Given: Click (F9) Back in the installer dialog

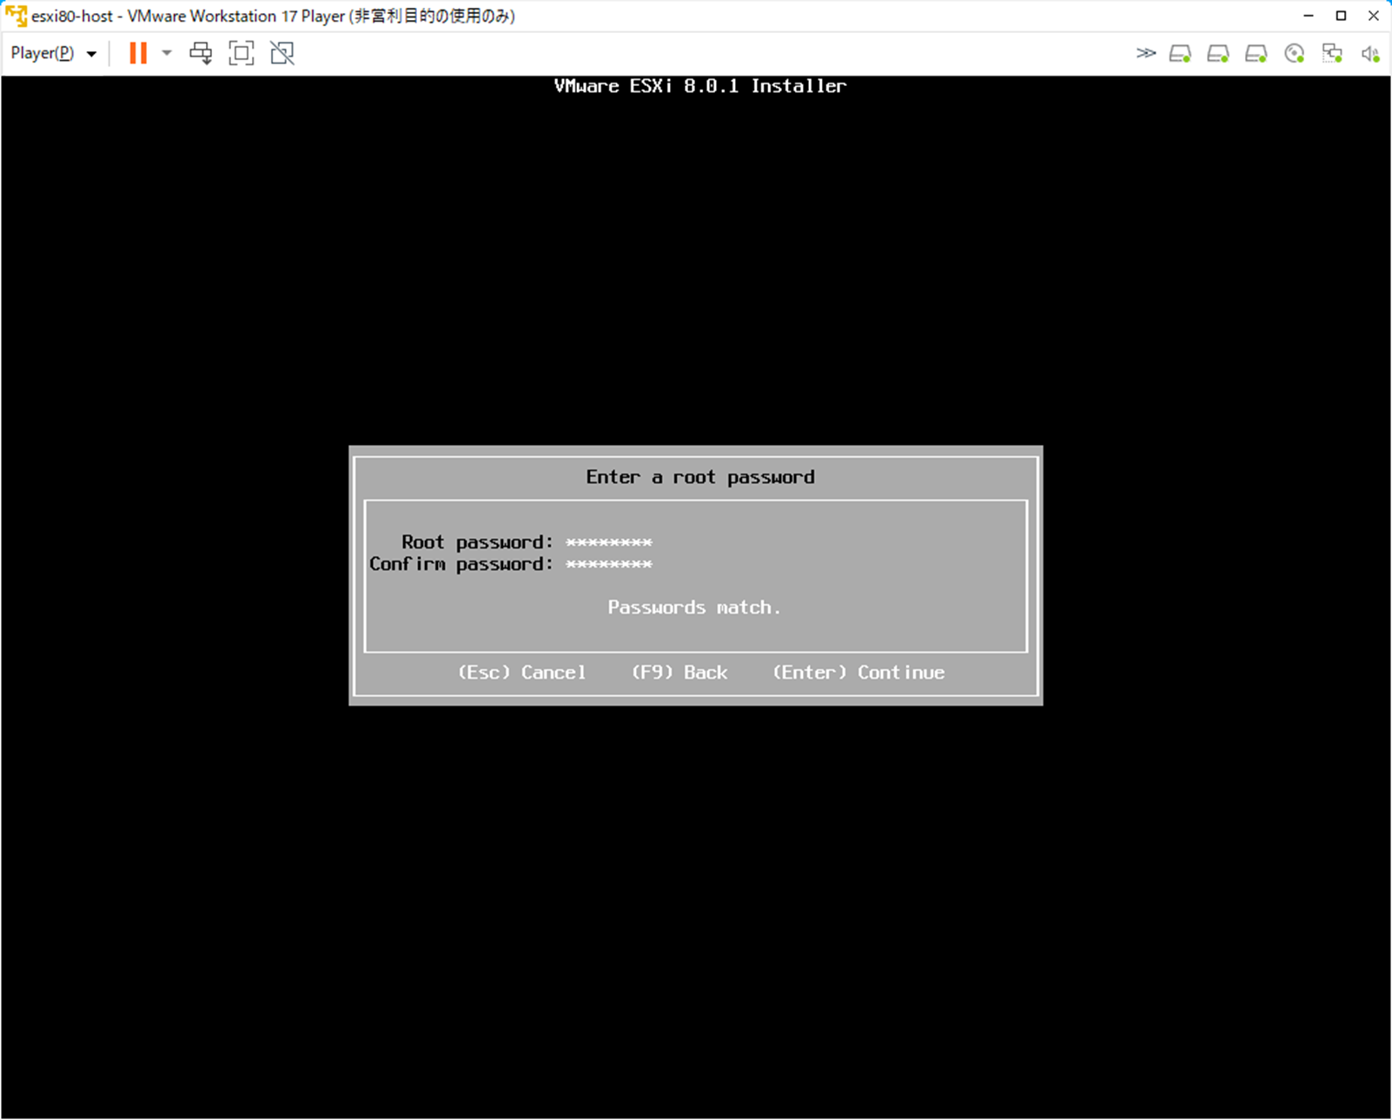Looking at the screenshot, I should pyautogui.click(x=679, y=673).
